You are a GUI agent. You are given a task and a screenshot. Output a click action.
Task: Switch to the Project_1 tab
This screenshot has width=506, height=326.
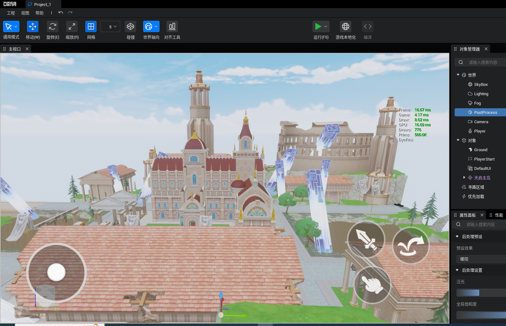43,4
